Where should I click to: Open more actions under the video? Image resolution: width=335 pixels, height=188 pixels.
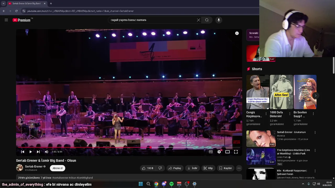(x=239, y=168)
